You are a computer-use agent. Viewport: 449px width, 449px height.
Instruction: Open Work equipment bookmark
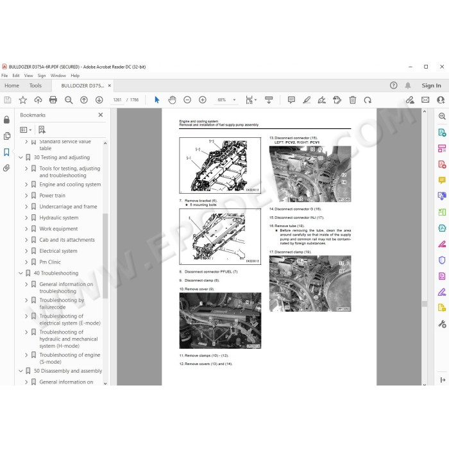tap(58, 229)
